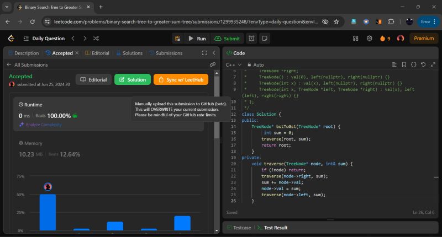Screen dimensions: 442x237
Task: Toggle the Auto lock in editor
Action: [255, 64]
